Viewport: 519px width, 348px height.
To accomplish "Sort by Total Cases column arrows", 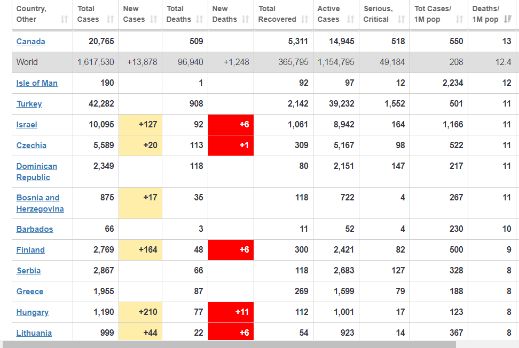I will (110, 19).
